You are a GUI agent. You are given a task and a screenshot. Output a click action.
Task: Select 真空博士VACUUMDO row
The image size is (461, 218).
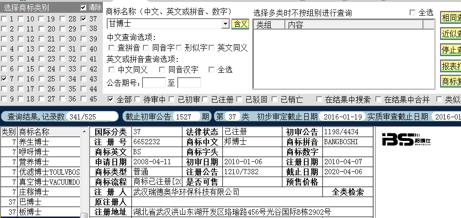pyautogui.click(x=49, y=182)
